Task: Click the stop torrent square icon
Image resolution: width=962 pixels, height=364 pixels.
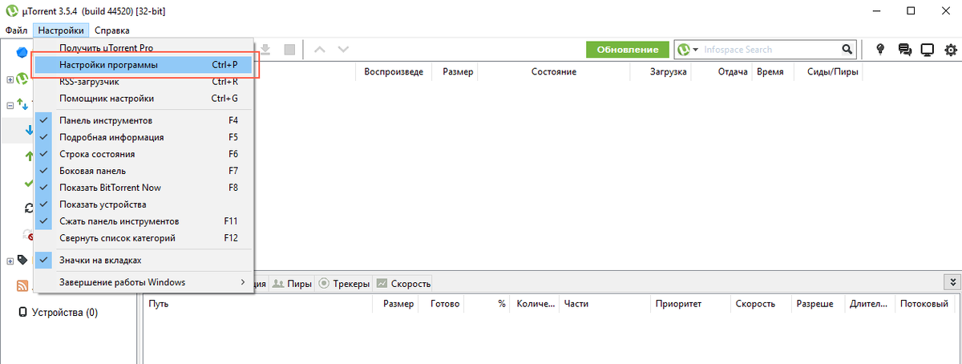Action: point(289,50)
